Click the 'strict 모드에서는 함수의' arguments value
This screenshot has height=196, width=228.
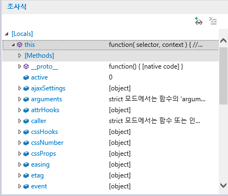pyautogui.click(x=157, y=99)
